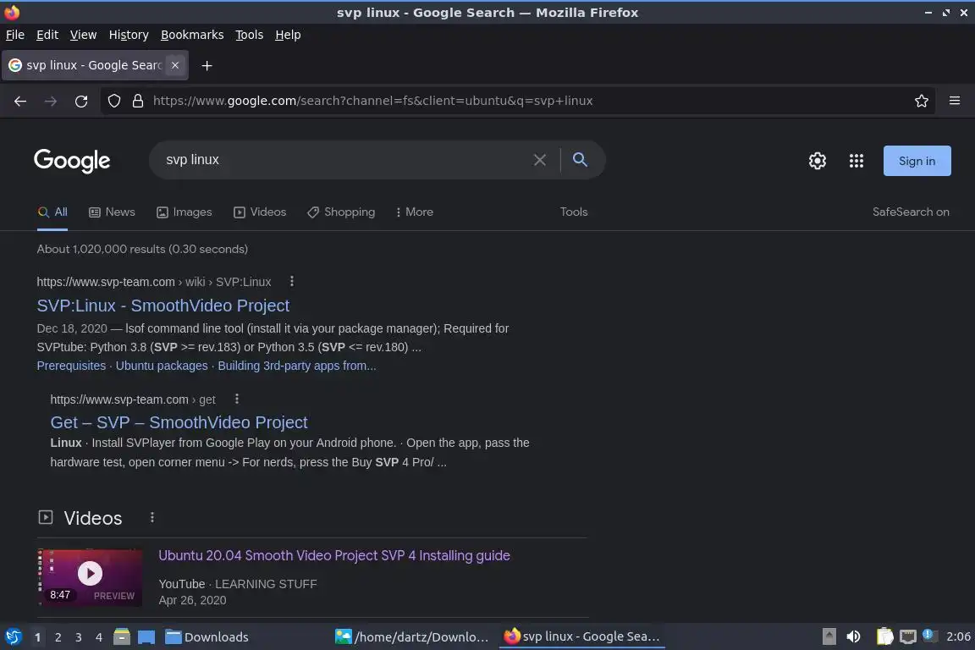Open the network monitor tray icon

pyautogui.click(x=908, y=637)
